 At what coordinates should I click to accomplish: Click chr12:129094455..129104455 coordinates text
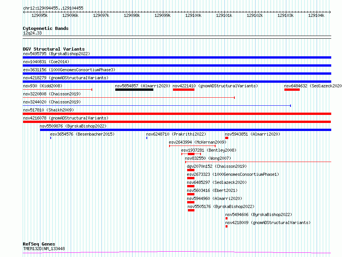click(x=53, y=8)
